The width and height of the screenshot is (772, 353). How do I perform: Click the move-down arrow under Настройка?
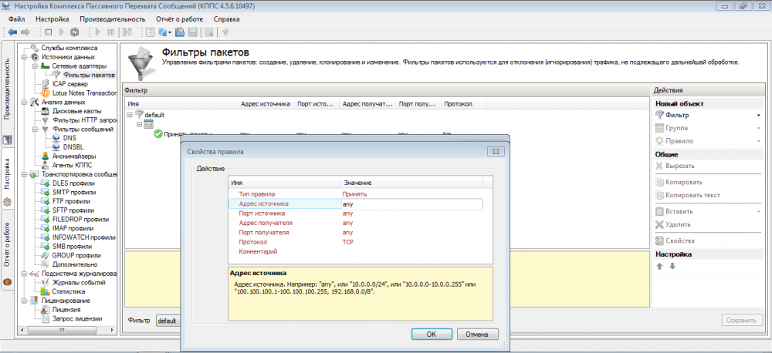(672, 267)
